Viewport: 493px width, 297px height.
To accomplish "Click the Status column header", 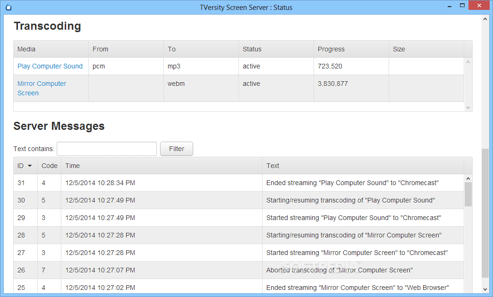I will pyautogui.click(x=276, y=49).
